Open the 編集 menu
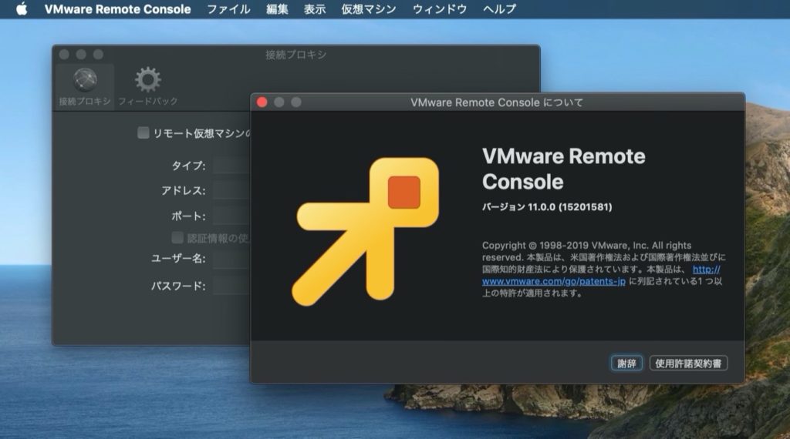The width and height of the screenshot is (790, 439). [x=277, y=9]
